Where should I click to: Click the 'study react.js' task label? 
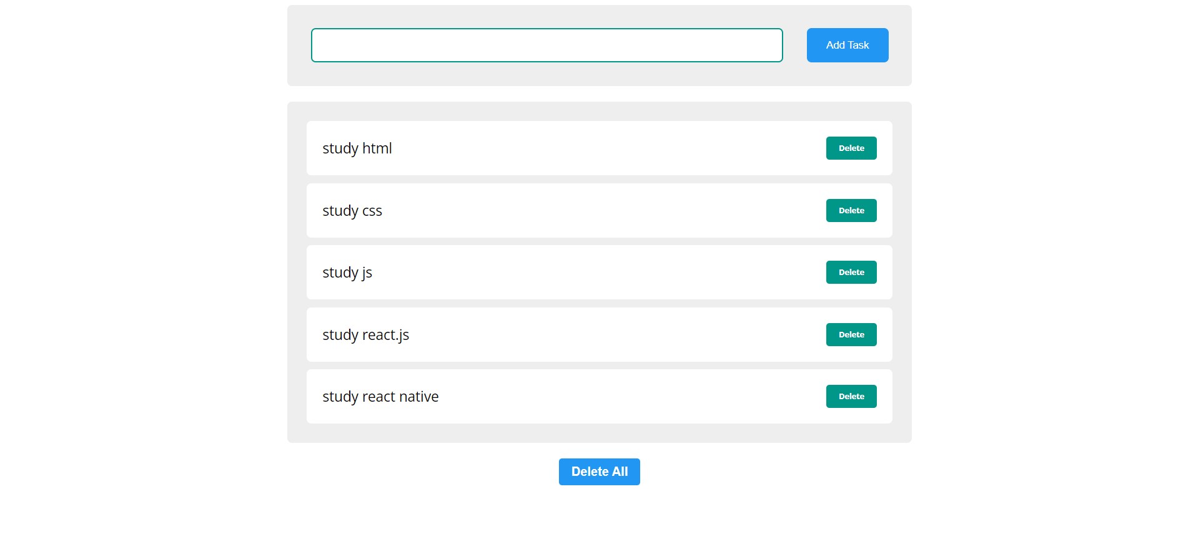click(x=365, y=335)
